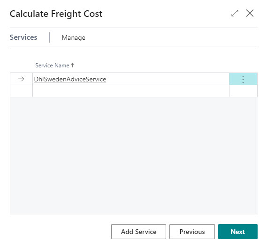Click the Calculate Freight Cost title text
The width and height of the screenshot is (267, 248).
[x=56, y=14]
